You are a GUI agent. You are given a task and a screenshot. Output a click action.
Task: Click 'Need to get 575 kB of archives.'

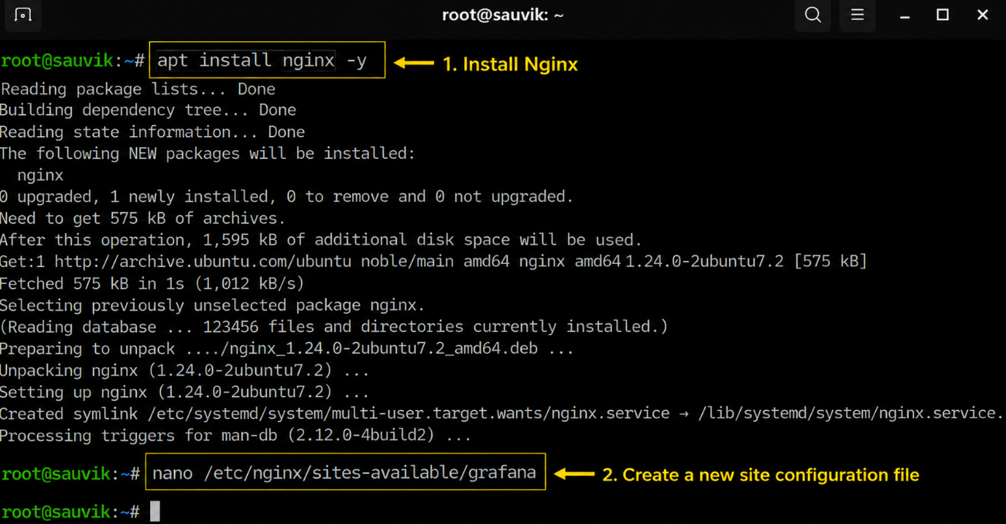pos(143,218)
